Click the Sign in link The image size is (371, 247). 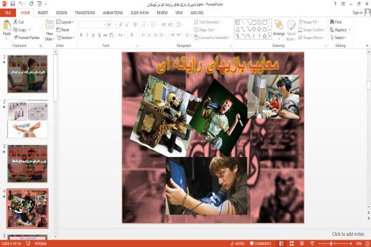pos(357,12)
